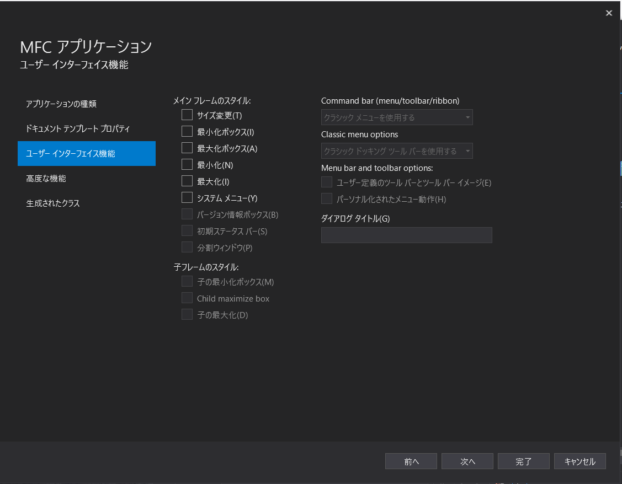Open the Command bar dropdown
The height and width of the screenshot is (484, 622).
click(x=397, y=117)
